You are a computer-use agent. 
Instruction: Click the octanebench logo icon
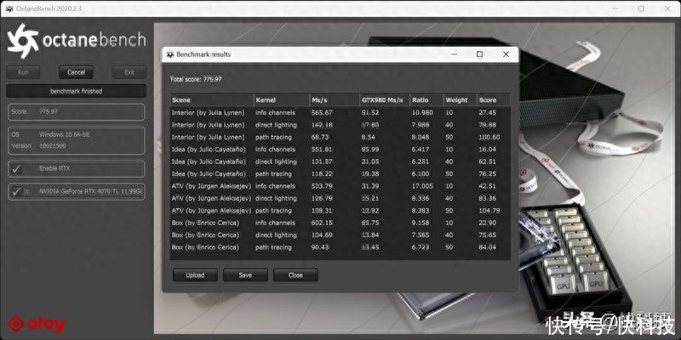[23, 41]
